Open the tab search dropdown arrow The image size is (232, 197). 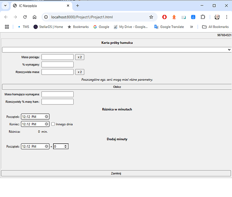tap(6, 6)
